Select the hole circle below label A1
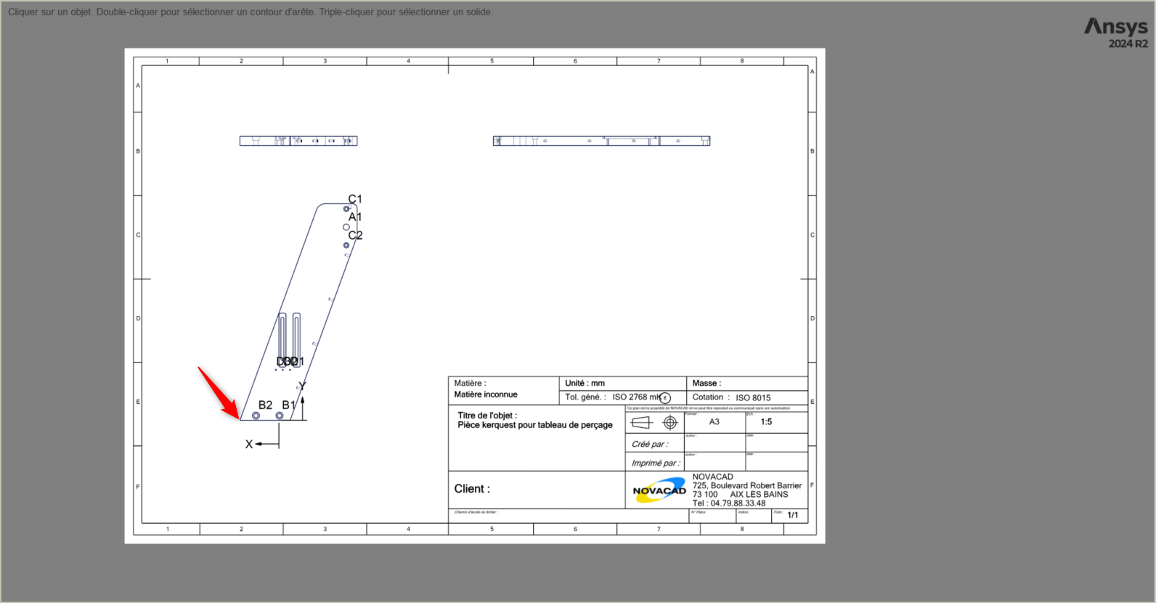The height and width of the screenshot is (603, 1156). [x=346, y=227]
